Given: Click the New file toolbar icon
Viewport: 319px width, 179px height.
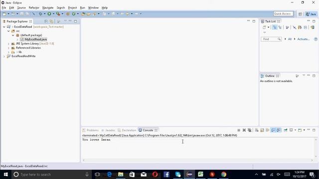Looking at the screenshot, I should tap(4, 14).
